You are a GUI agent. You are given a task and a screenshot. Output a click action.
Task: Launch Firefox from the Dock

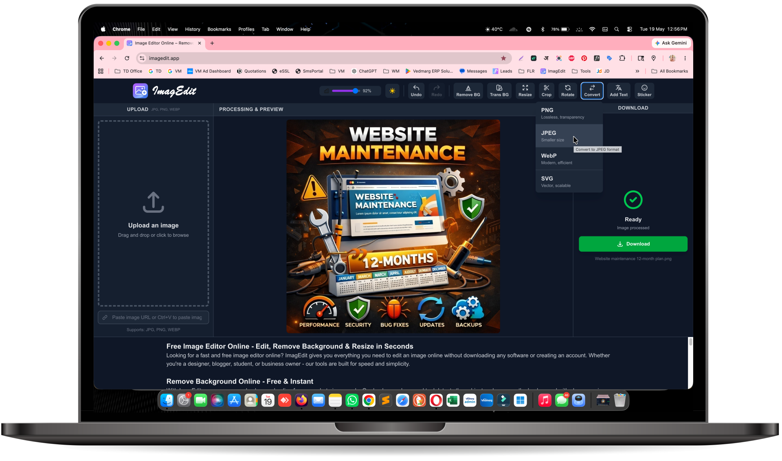[301, 400]
